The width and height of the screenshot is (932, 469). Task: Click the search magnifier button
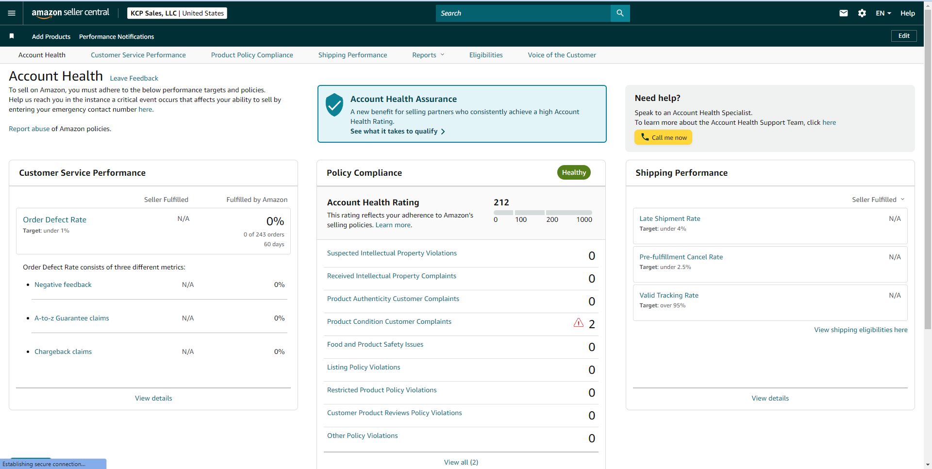pos(620,13)
